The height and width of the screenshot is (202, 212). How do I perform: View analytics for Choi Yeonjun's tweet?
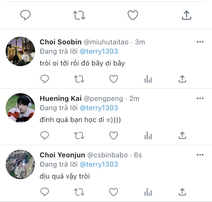point(148,192)
